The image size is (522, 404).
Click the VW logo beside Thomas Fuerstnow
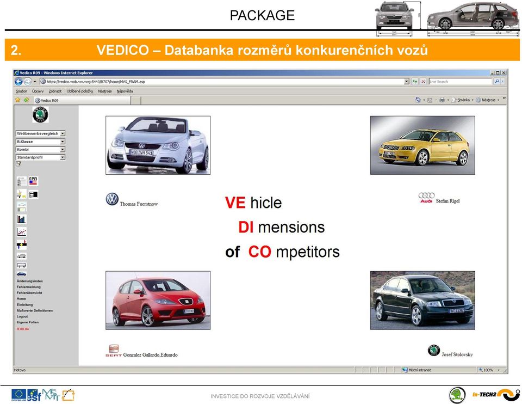pos(112,199)
